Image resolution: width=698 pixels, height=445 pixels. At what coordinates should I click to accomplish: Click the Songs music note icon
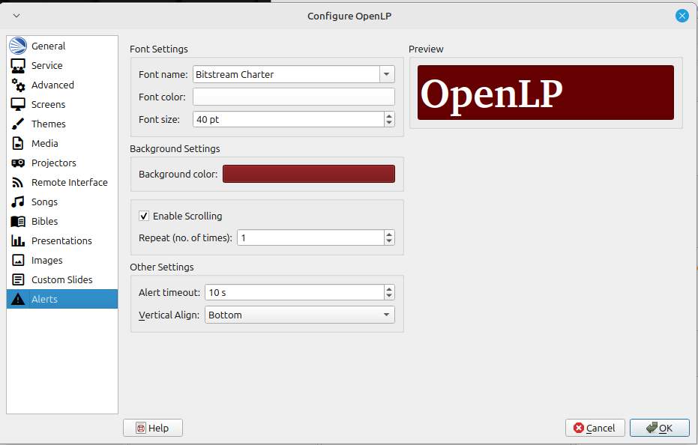(x=18, y=202)
